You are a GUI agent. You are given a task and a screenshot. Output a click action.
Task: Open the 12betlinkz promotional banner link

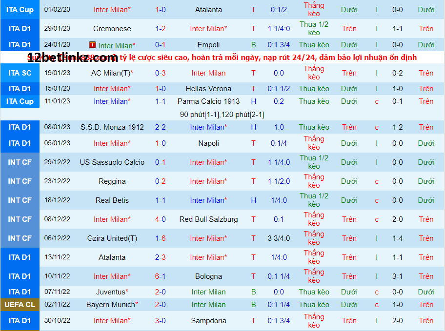coord(222,58)
